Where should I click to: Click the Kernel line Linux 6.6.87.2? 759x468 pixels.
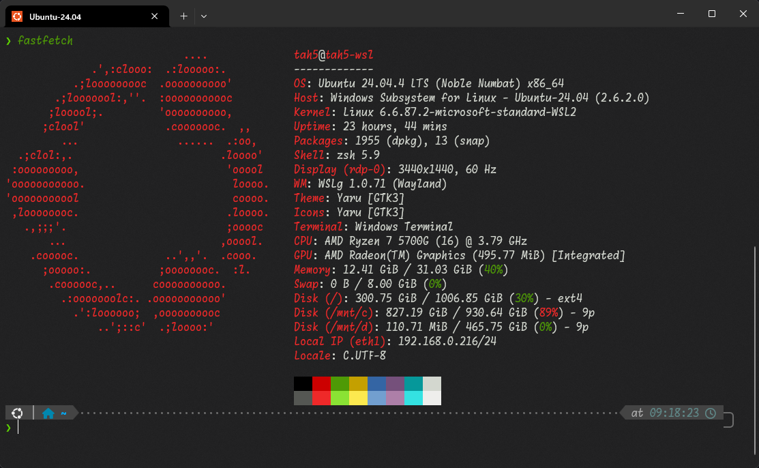tap(435, 113)
